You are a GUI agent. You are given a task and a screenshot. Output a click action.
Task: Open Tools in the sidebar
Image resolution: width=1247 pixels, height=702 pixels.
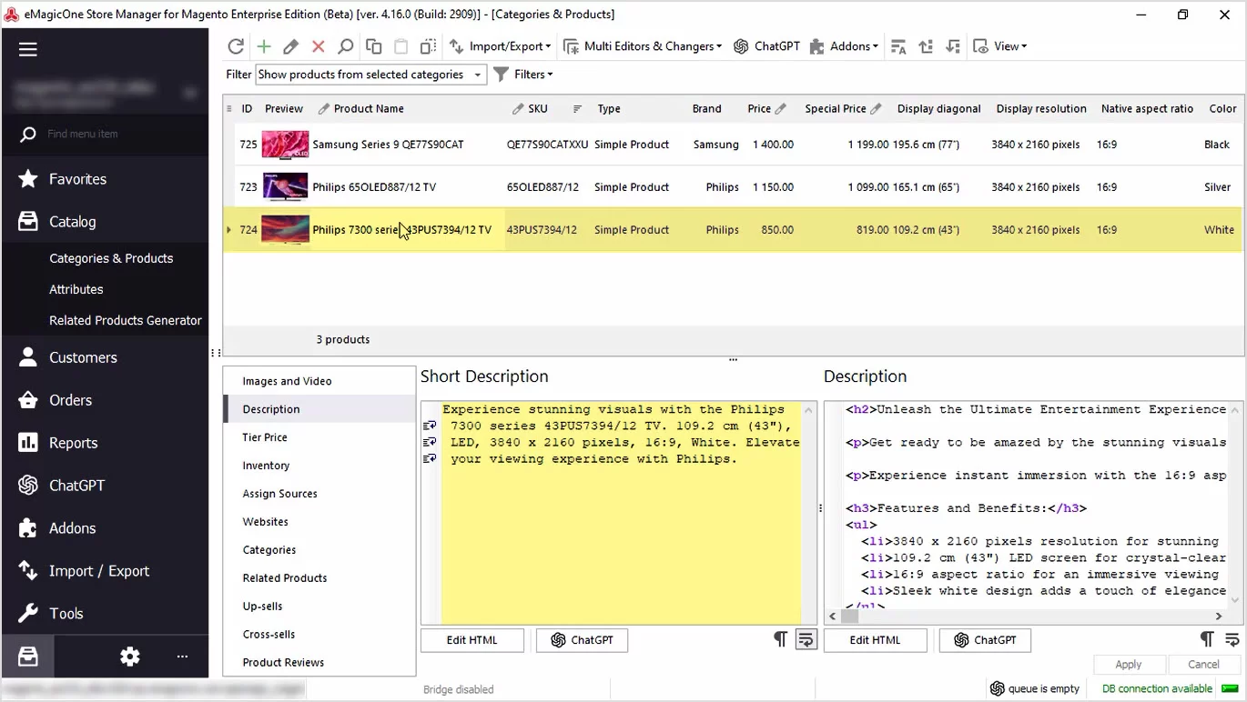tap(105, 614)
